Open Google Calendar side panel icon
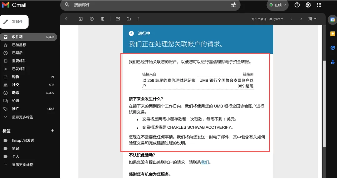This screenshot has height=183, width=337. pyautogui.click(x=333, y=20)
